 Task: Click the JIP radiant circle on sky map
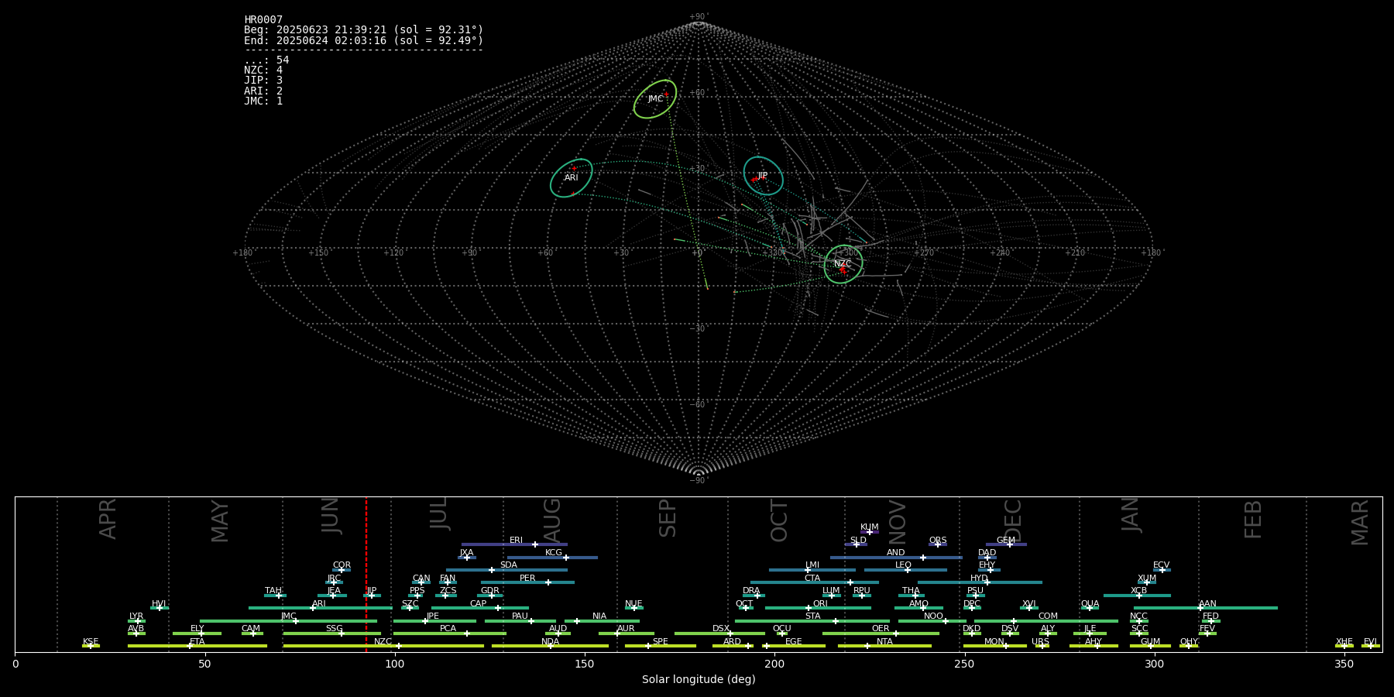763,176
